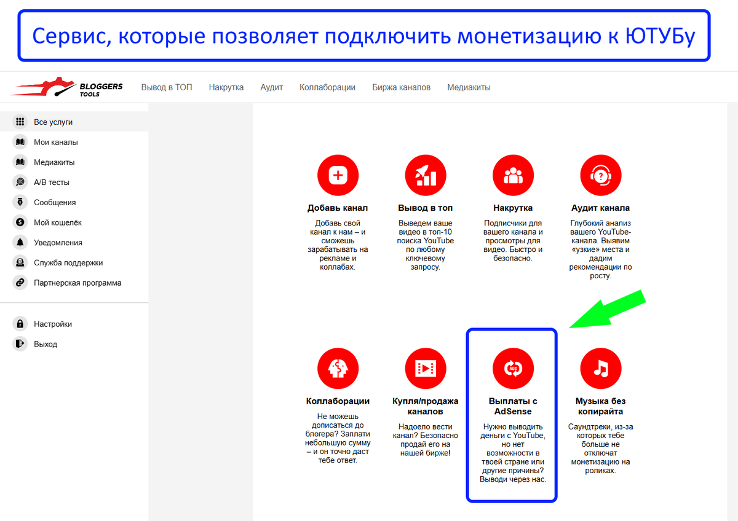Click the Служба поддержки agent icon
Screen dimensions: 738x521
coord(20,262)
